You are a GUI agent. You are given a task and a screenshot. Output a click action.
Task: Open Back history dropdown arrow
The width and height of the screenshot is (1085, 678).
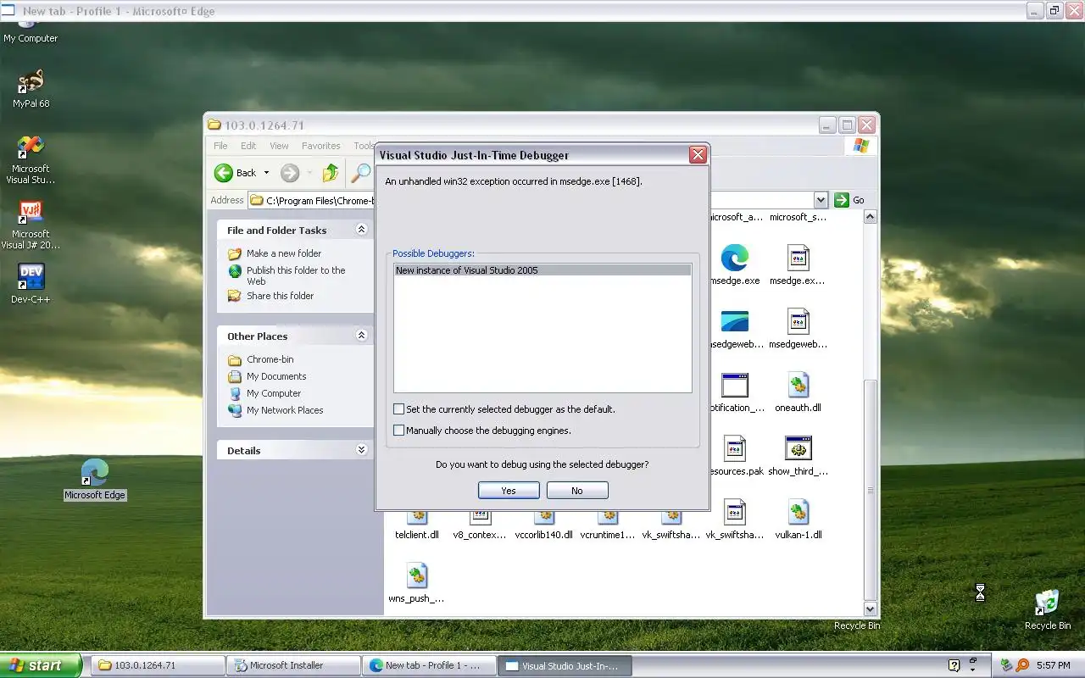tap(266, 173)
